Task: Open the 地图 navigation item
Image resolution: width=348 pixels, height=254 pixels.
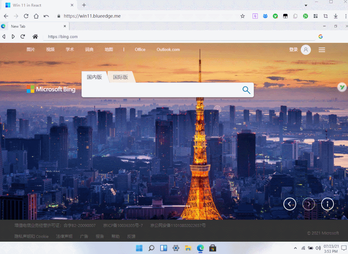Action: (x=109, y=49)
